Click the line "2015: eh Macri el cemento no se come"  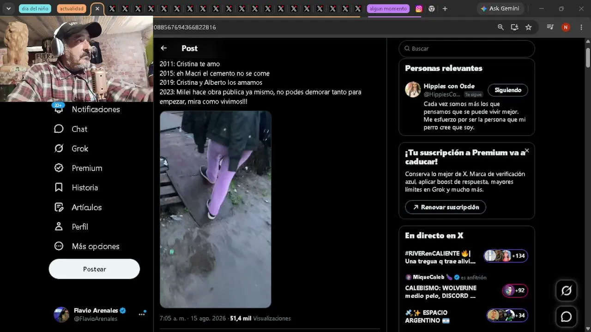[215, 73]
